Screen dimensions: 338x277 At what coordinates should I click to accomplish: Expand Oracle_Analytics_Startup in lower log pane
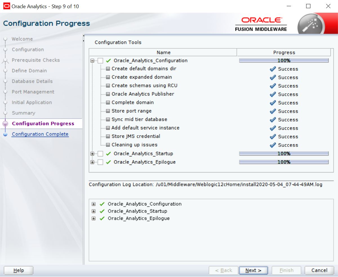[94, 211]
